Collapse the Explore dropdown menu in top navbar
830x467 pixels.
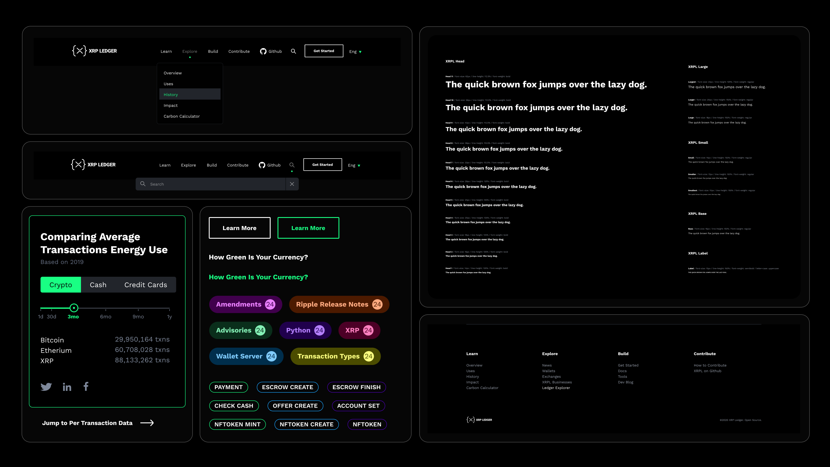click(x=189, y=51)
